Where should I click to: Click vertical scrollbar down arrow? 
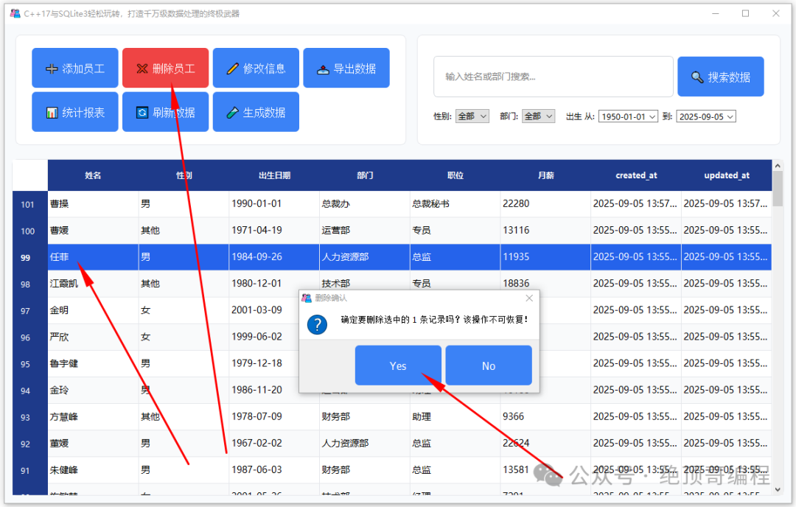[x=778, y=490]
